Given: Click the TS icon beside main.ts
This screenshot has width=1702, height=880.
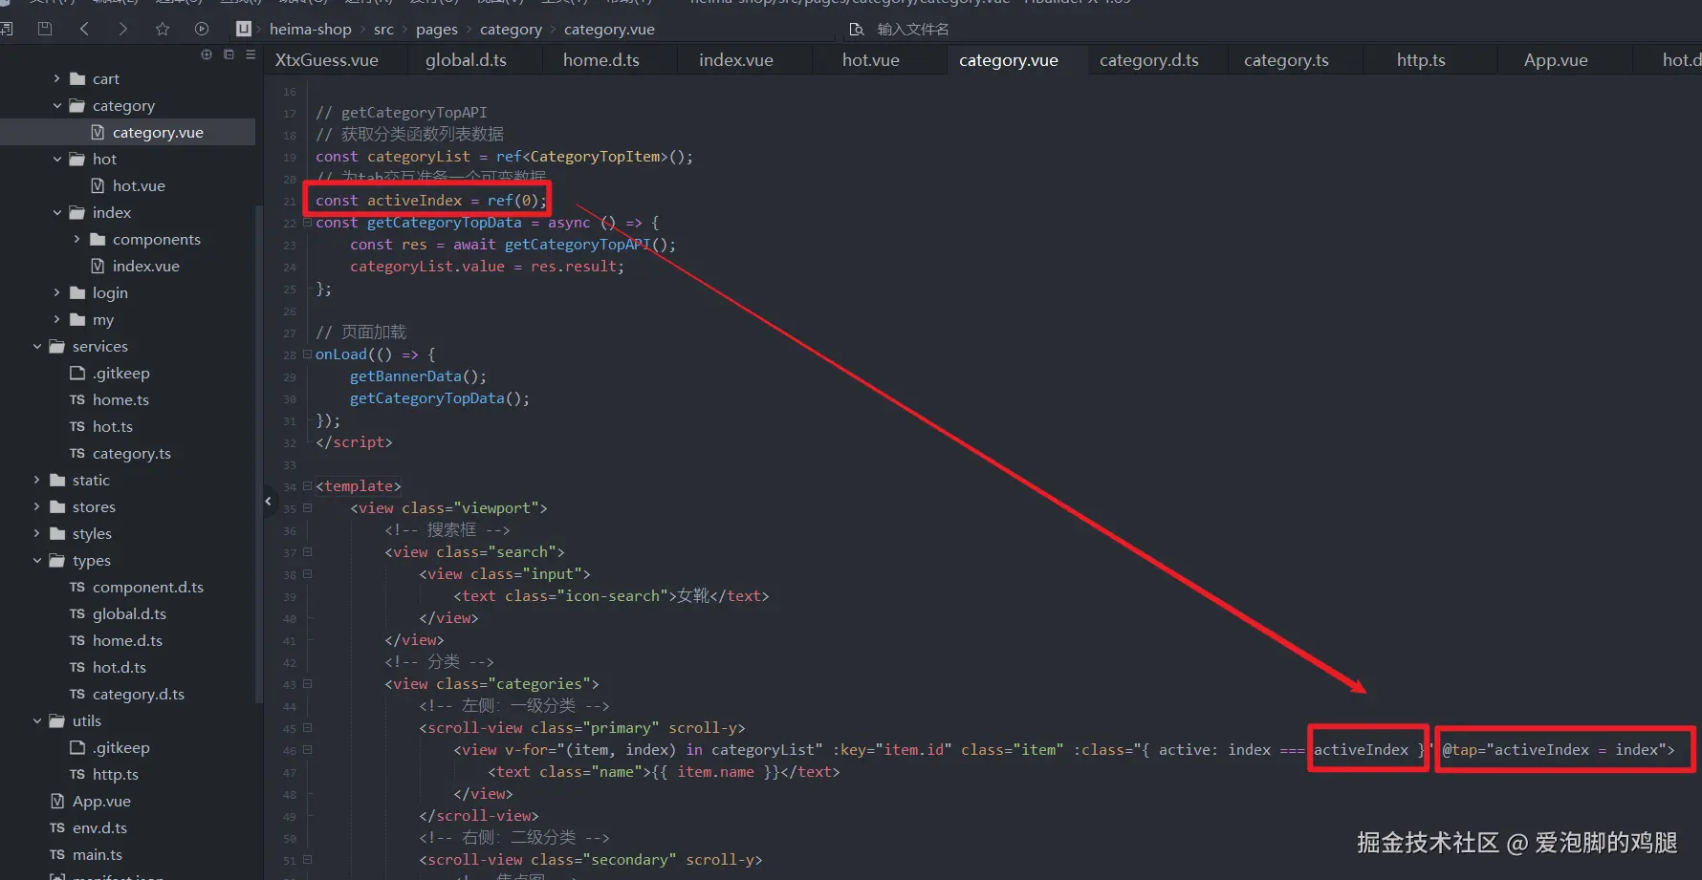Looking at the screenshot, I should [57, 854].
